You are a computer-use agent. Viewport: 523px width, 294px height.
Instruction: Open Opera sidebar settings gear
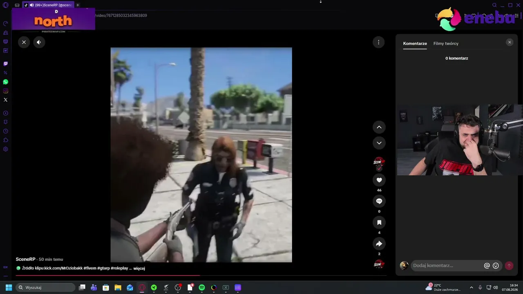click(6, 149)
